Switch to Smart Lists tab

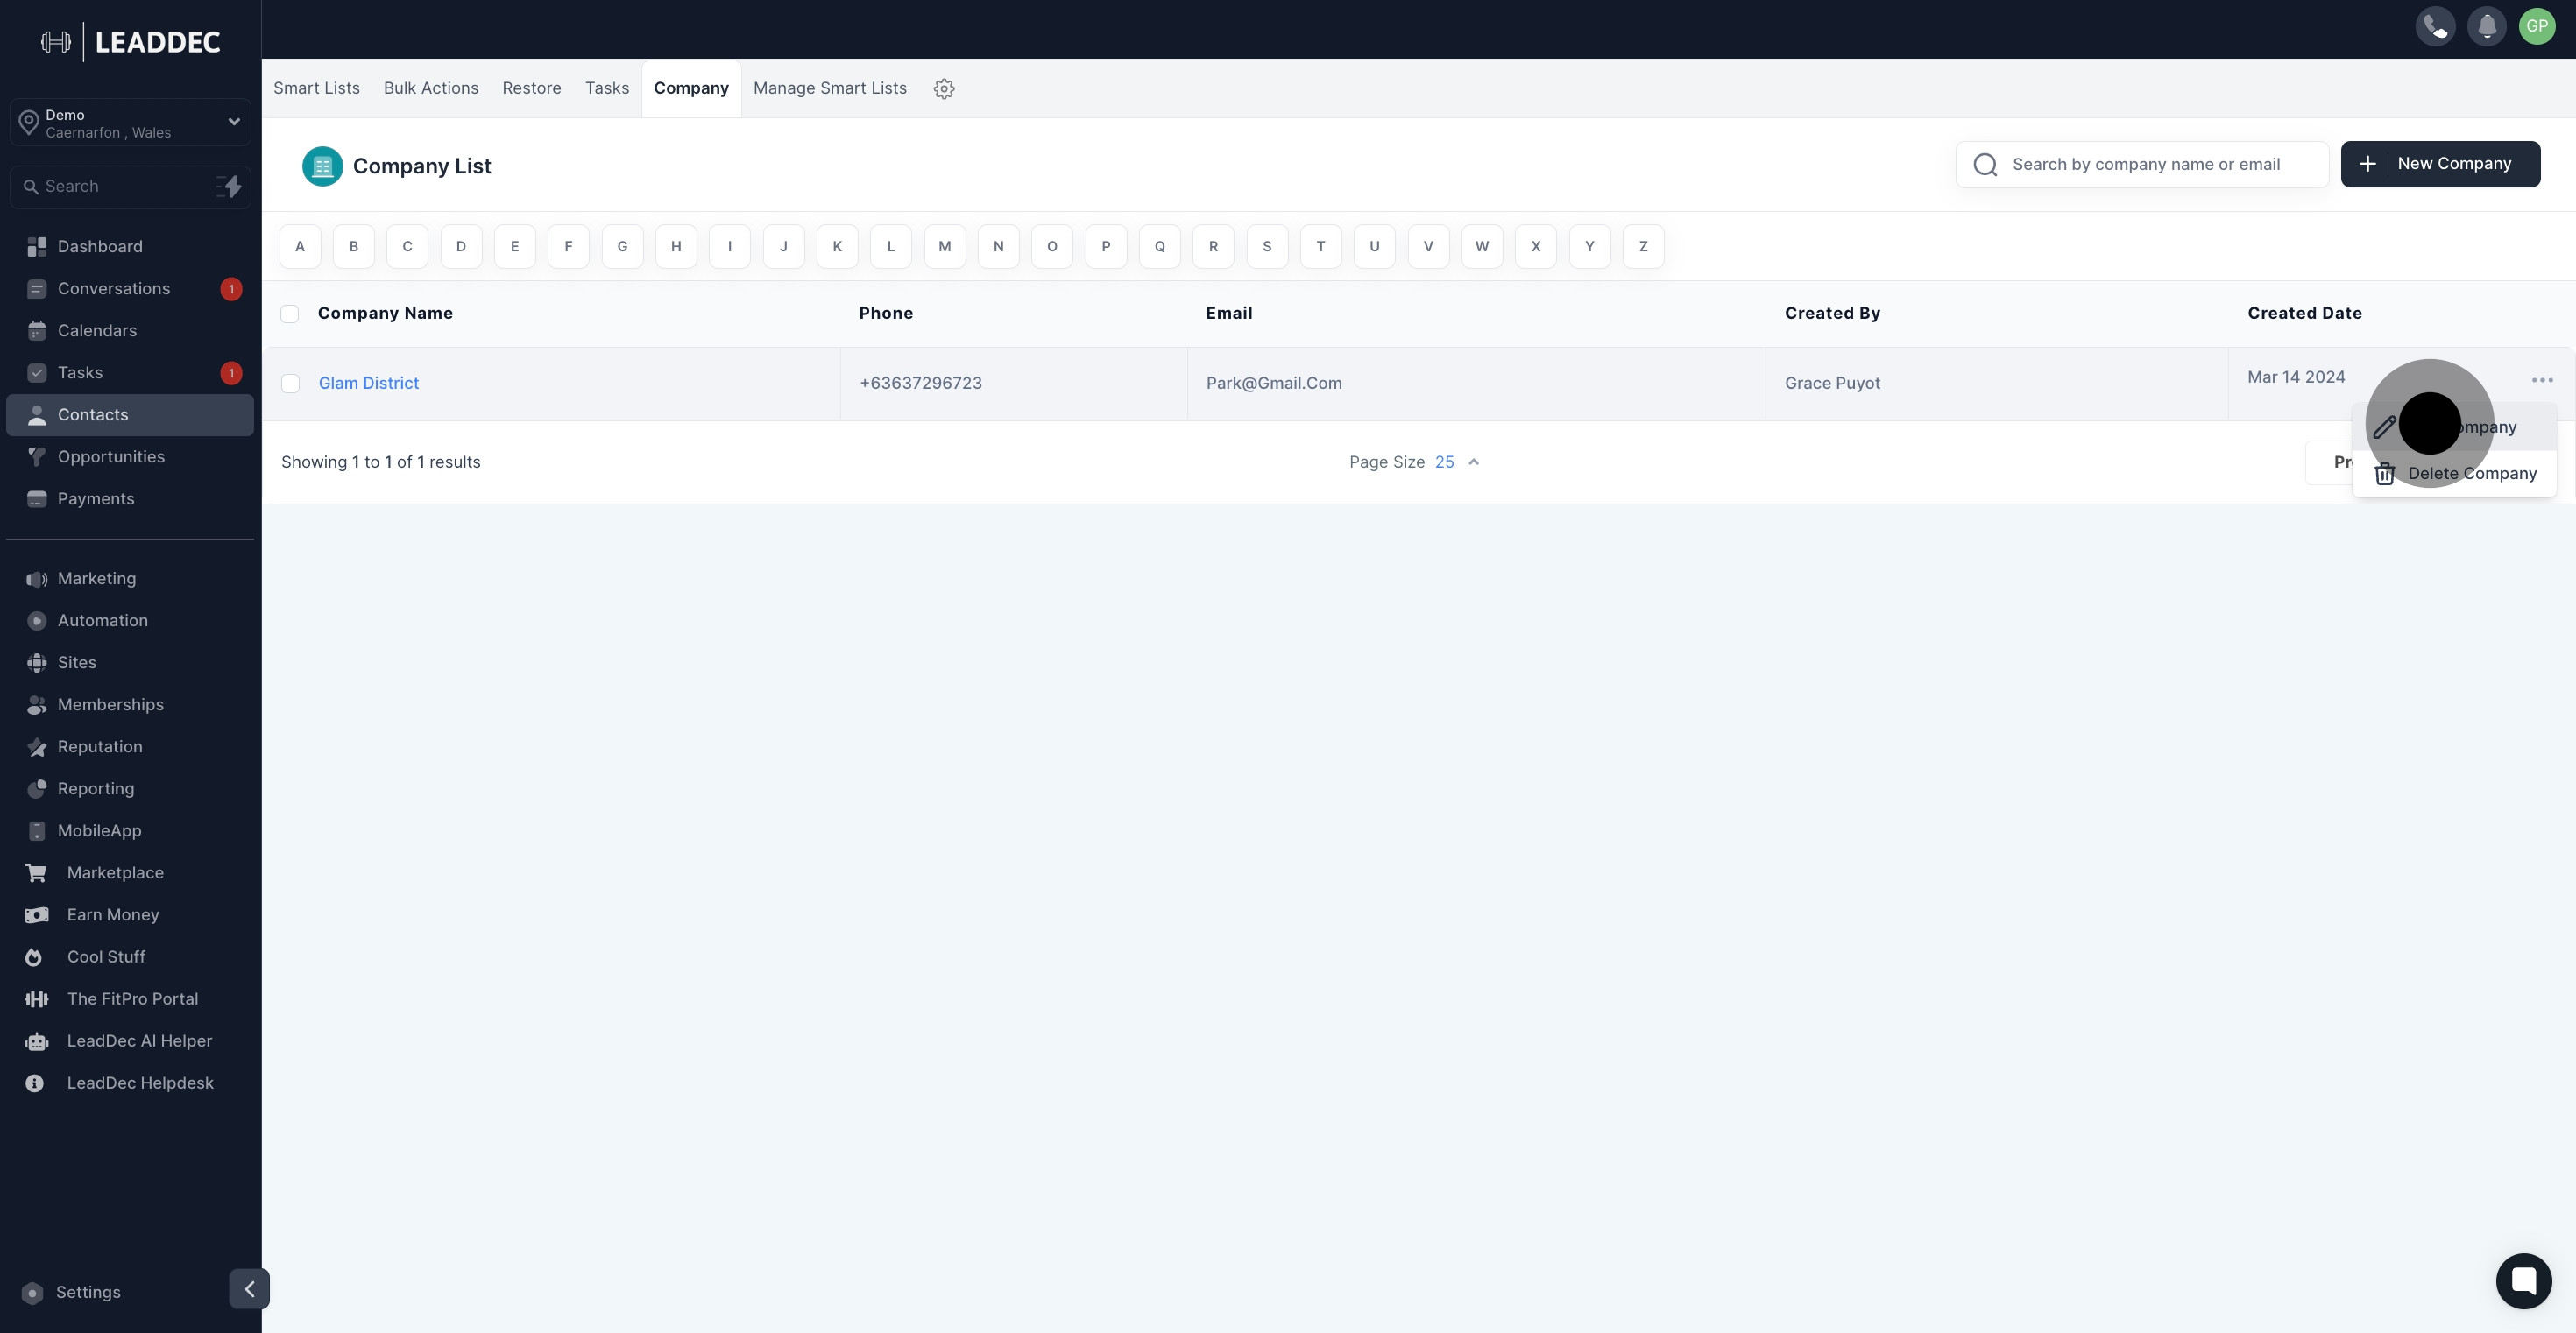(x=316, y=88)
